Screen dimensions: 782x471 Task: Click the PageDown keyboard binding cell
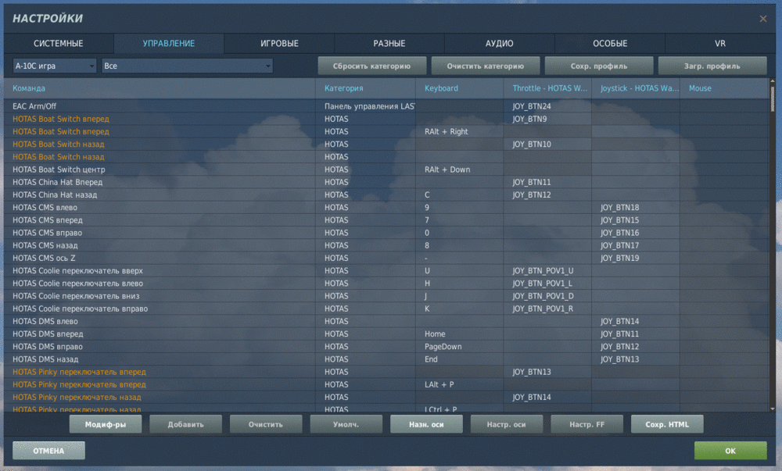point(460,347)
